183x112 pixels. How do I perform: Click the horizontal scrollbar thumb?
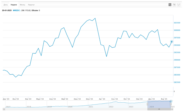point(159,109)
